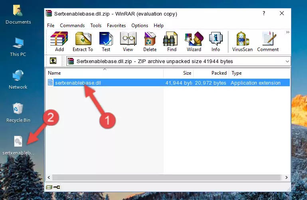Open the Help menu
The image size is (307, 200).
pos(158,26)
